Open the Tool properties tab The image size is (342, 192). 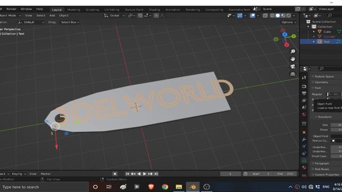click(x=304, y=77)
